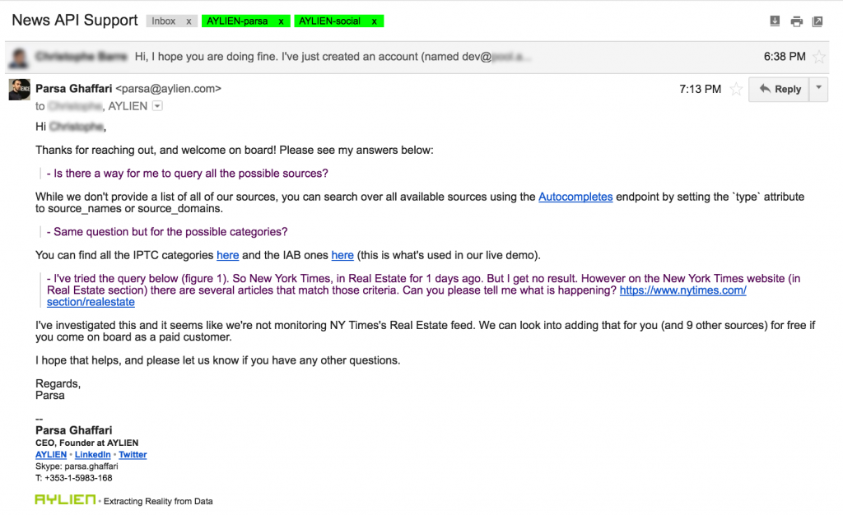843x515 pixels.
Task: Remove the AYLIEN-social label with its x
Action: 375,21
